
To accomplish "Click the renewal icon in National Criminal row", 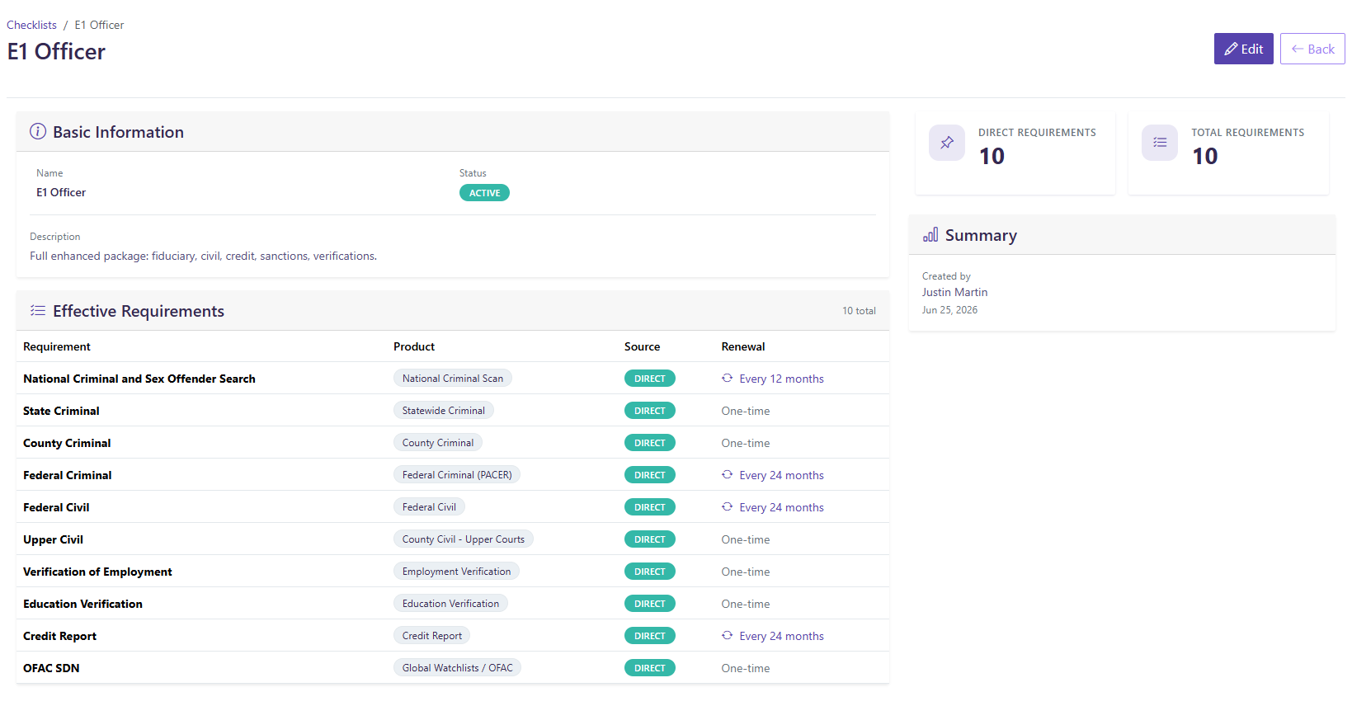I will pyautogui.click(x=727, y=378).
